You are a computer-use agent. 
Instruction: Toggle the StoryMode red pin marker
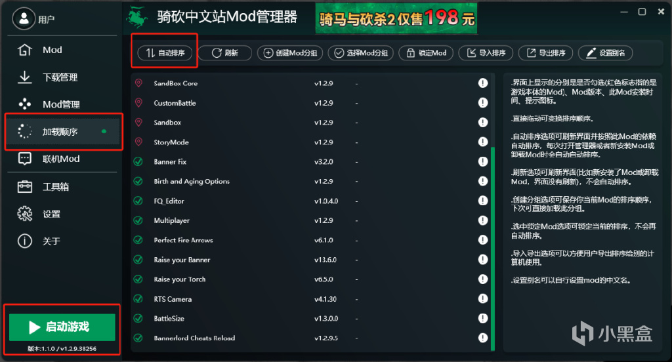[x=138, y=142]
